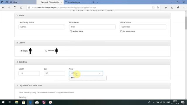
Task: Check the No First Name checkbox
Action: 71,31
